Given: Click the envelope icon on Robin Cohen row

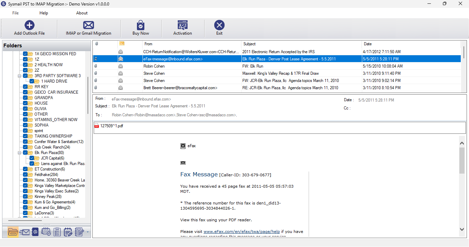Looking at the screenshot, I should tap(121, 66).
